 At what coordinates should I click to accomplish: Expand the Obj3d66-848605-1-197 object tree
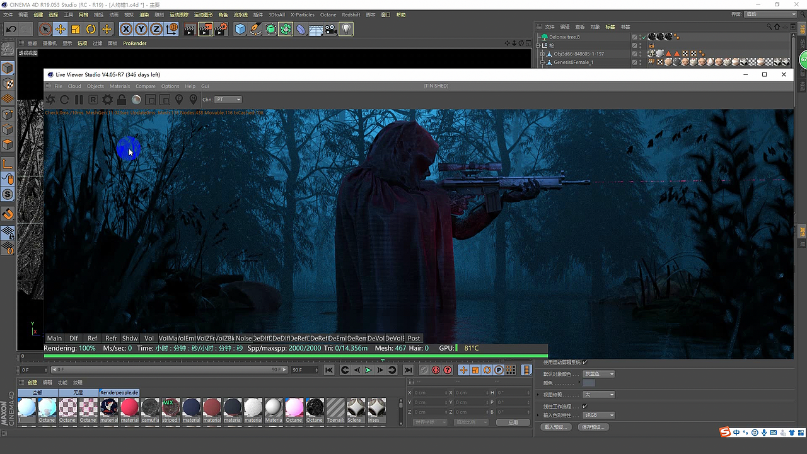542,54
